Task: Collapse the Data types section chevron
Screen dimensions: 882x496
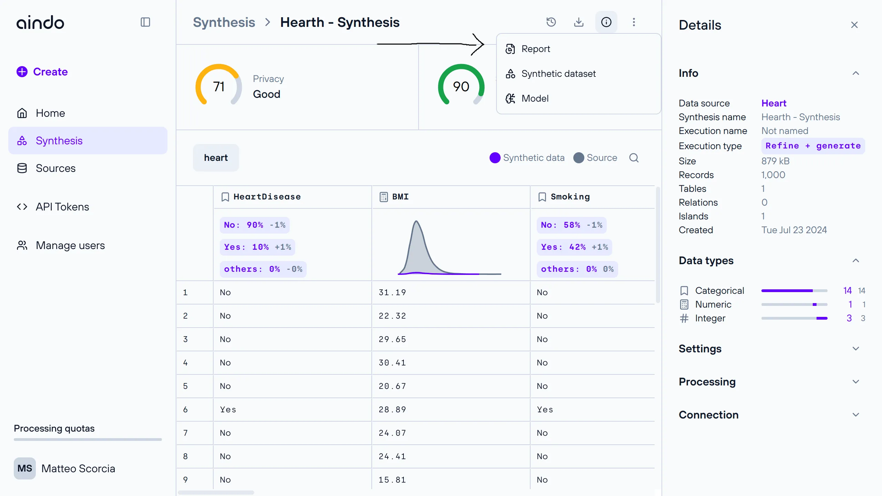Action: pyautogui.click(x=856, y=260)
